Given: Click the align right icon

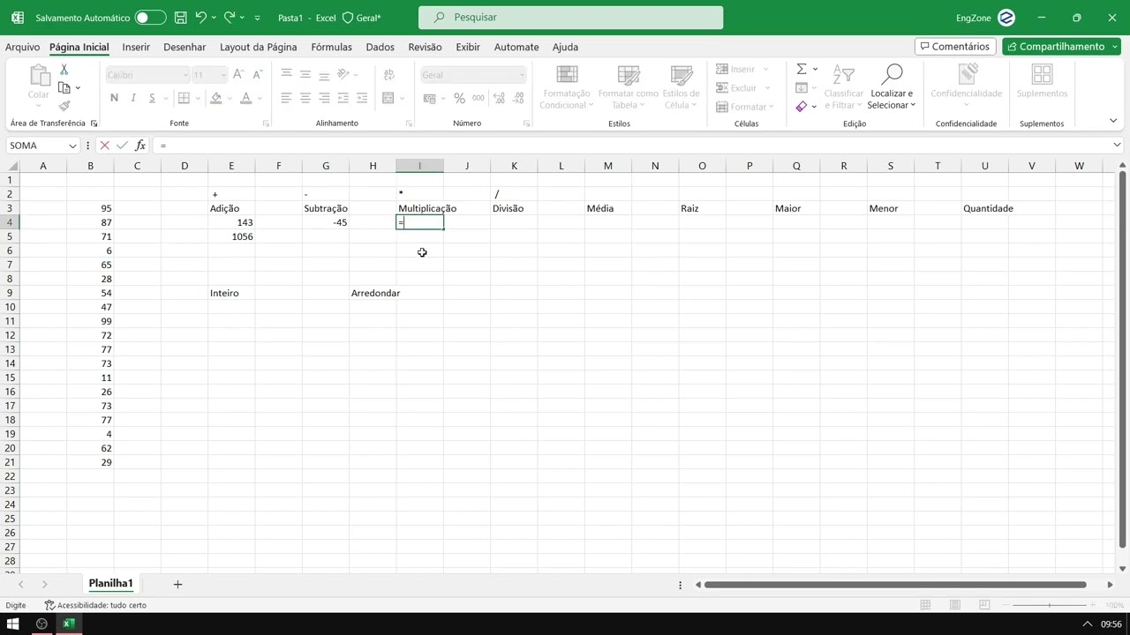Looking at the screenshot, I should pos(324,98).
